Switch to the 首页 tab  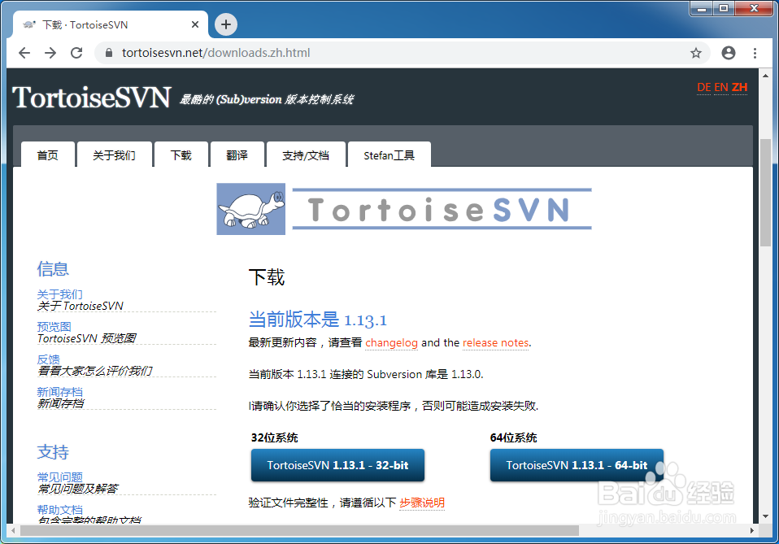point(47,154)
